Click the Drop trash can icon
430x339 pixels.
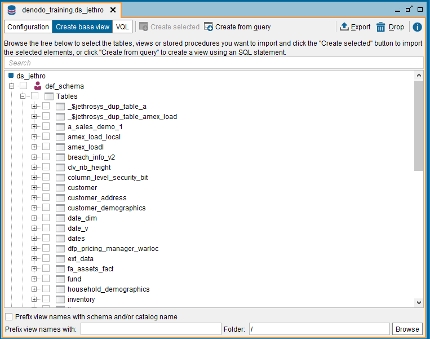pyautogui.click(x=380, y=27)
